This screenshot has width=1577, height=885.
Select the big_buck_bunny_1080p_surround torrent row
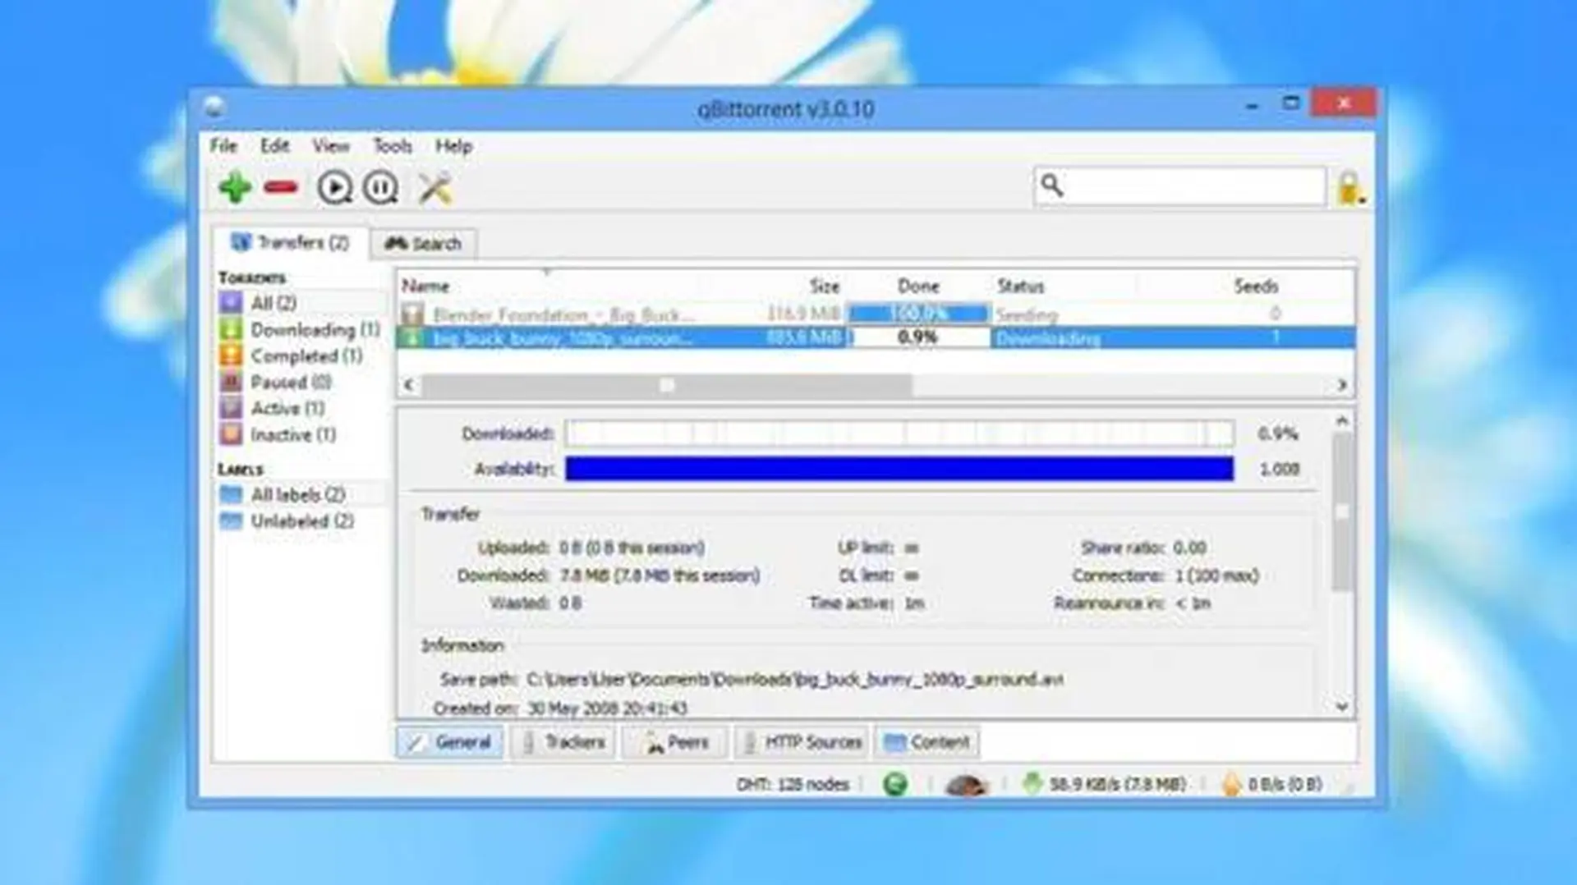pos(876,337)
